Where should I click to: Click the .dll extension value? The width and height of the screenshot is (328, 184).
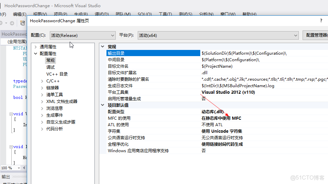click(204, 73)
